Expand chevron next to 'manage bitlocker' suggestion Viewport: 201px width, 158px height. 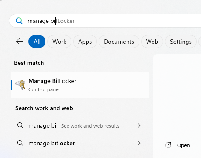pyautogui.click(x=139, y=143)
